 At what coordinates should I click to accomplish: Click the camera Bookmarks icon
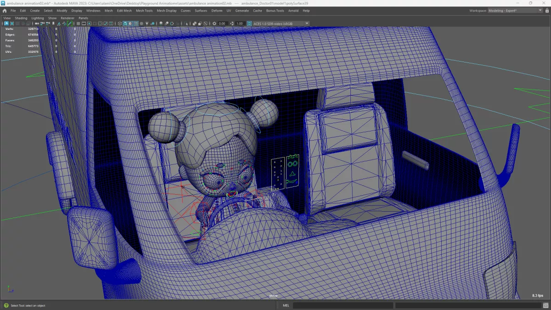(53, 23)
